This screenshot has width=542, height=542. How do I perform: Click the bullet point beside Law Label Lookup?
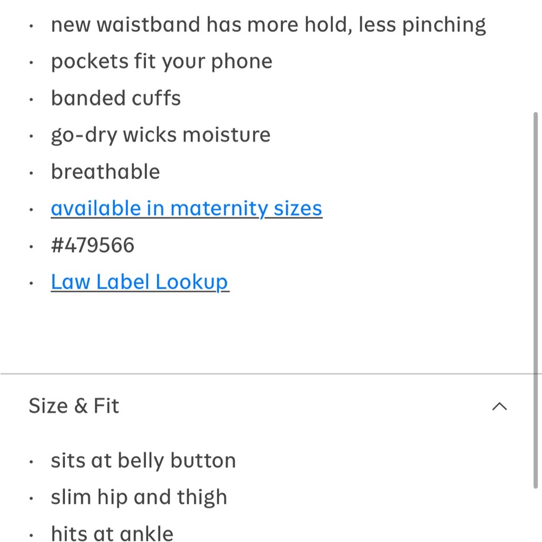[x=31, y=283]
